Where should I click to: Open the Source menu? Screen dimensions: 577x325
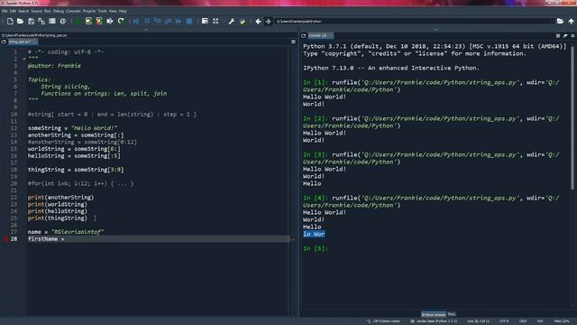36,11
